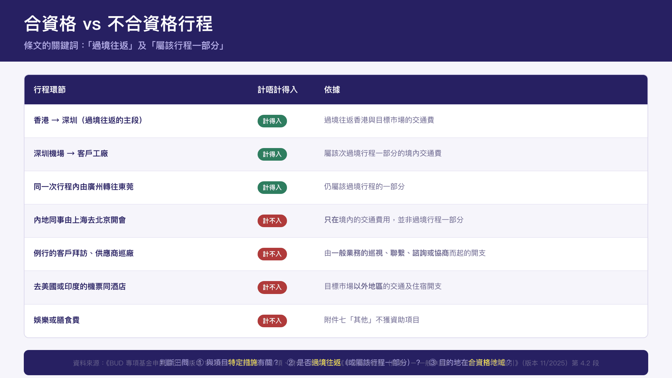Click the slide title 合資格 vs 不合資格行程
The height and width of the screenshot is (378, 672).
(x=118, y=24)
